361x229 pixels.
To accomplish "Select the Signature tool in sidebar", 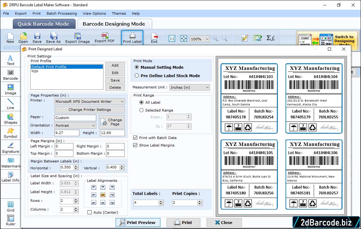I will point(10,148).
